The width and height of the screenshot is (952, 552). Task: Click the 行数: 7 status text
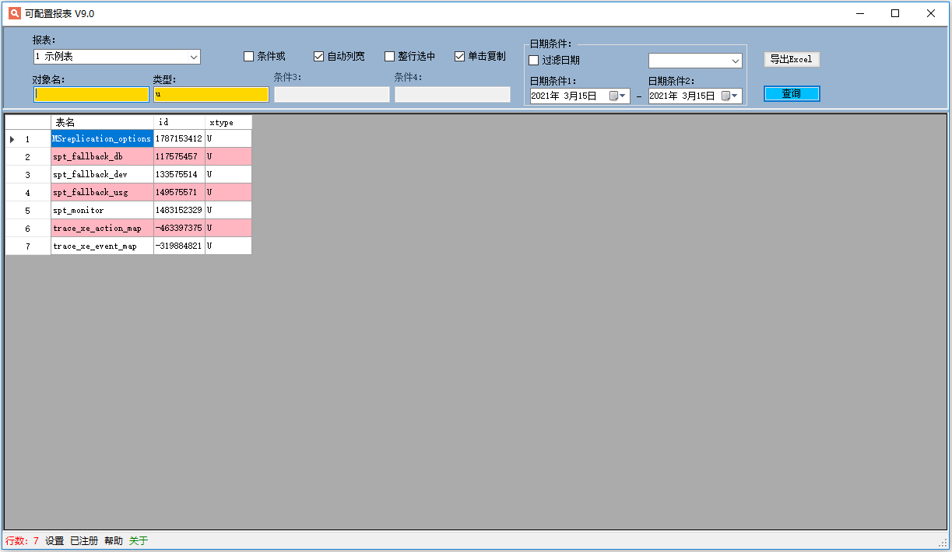[x=22, y=541]
